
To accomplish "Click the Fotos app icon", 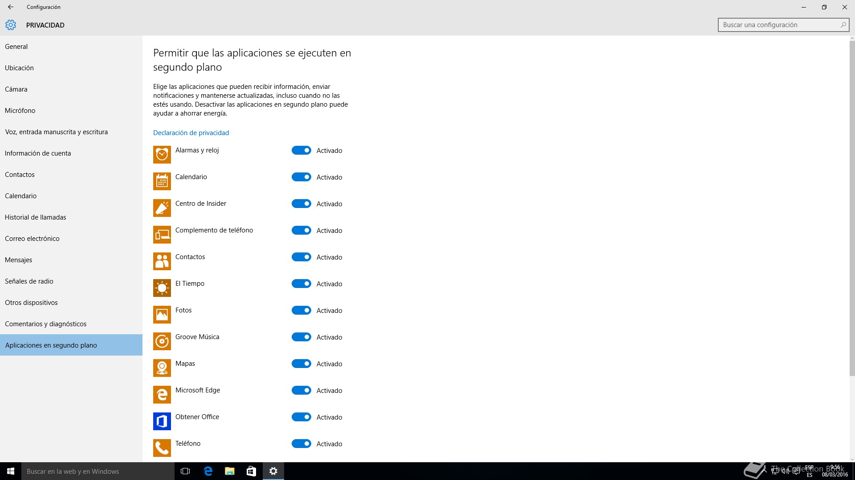I will click(x=162, y=315).
